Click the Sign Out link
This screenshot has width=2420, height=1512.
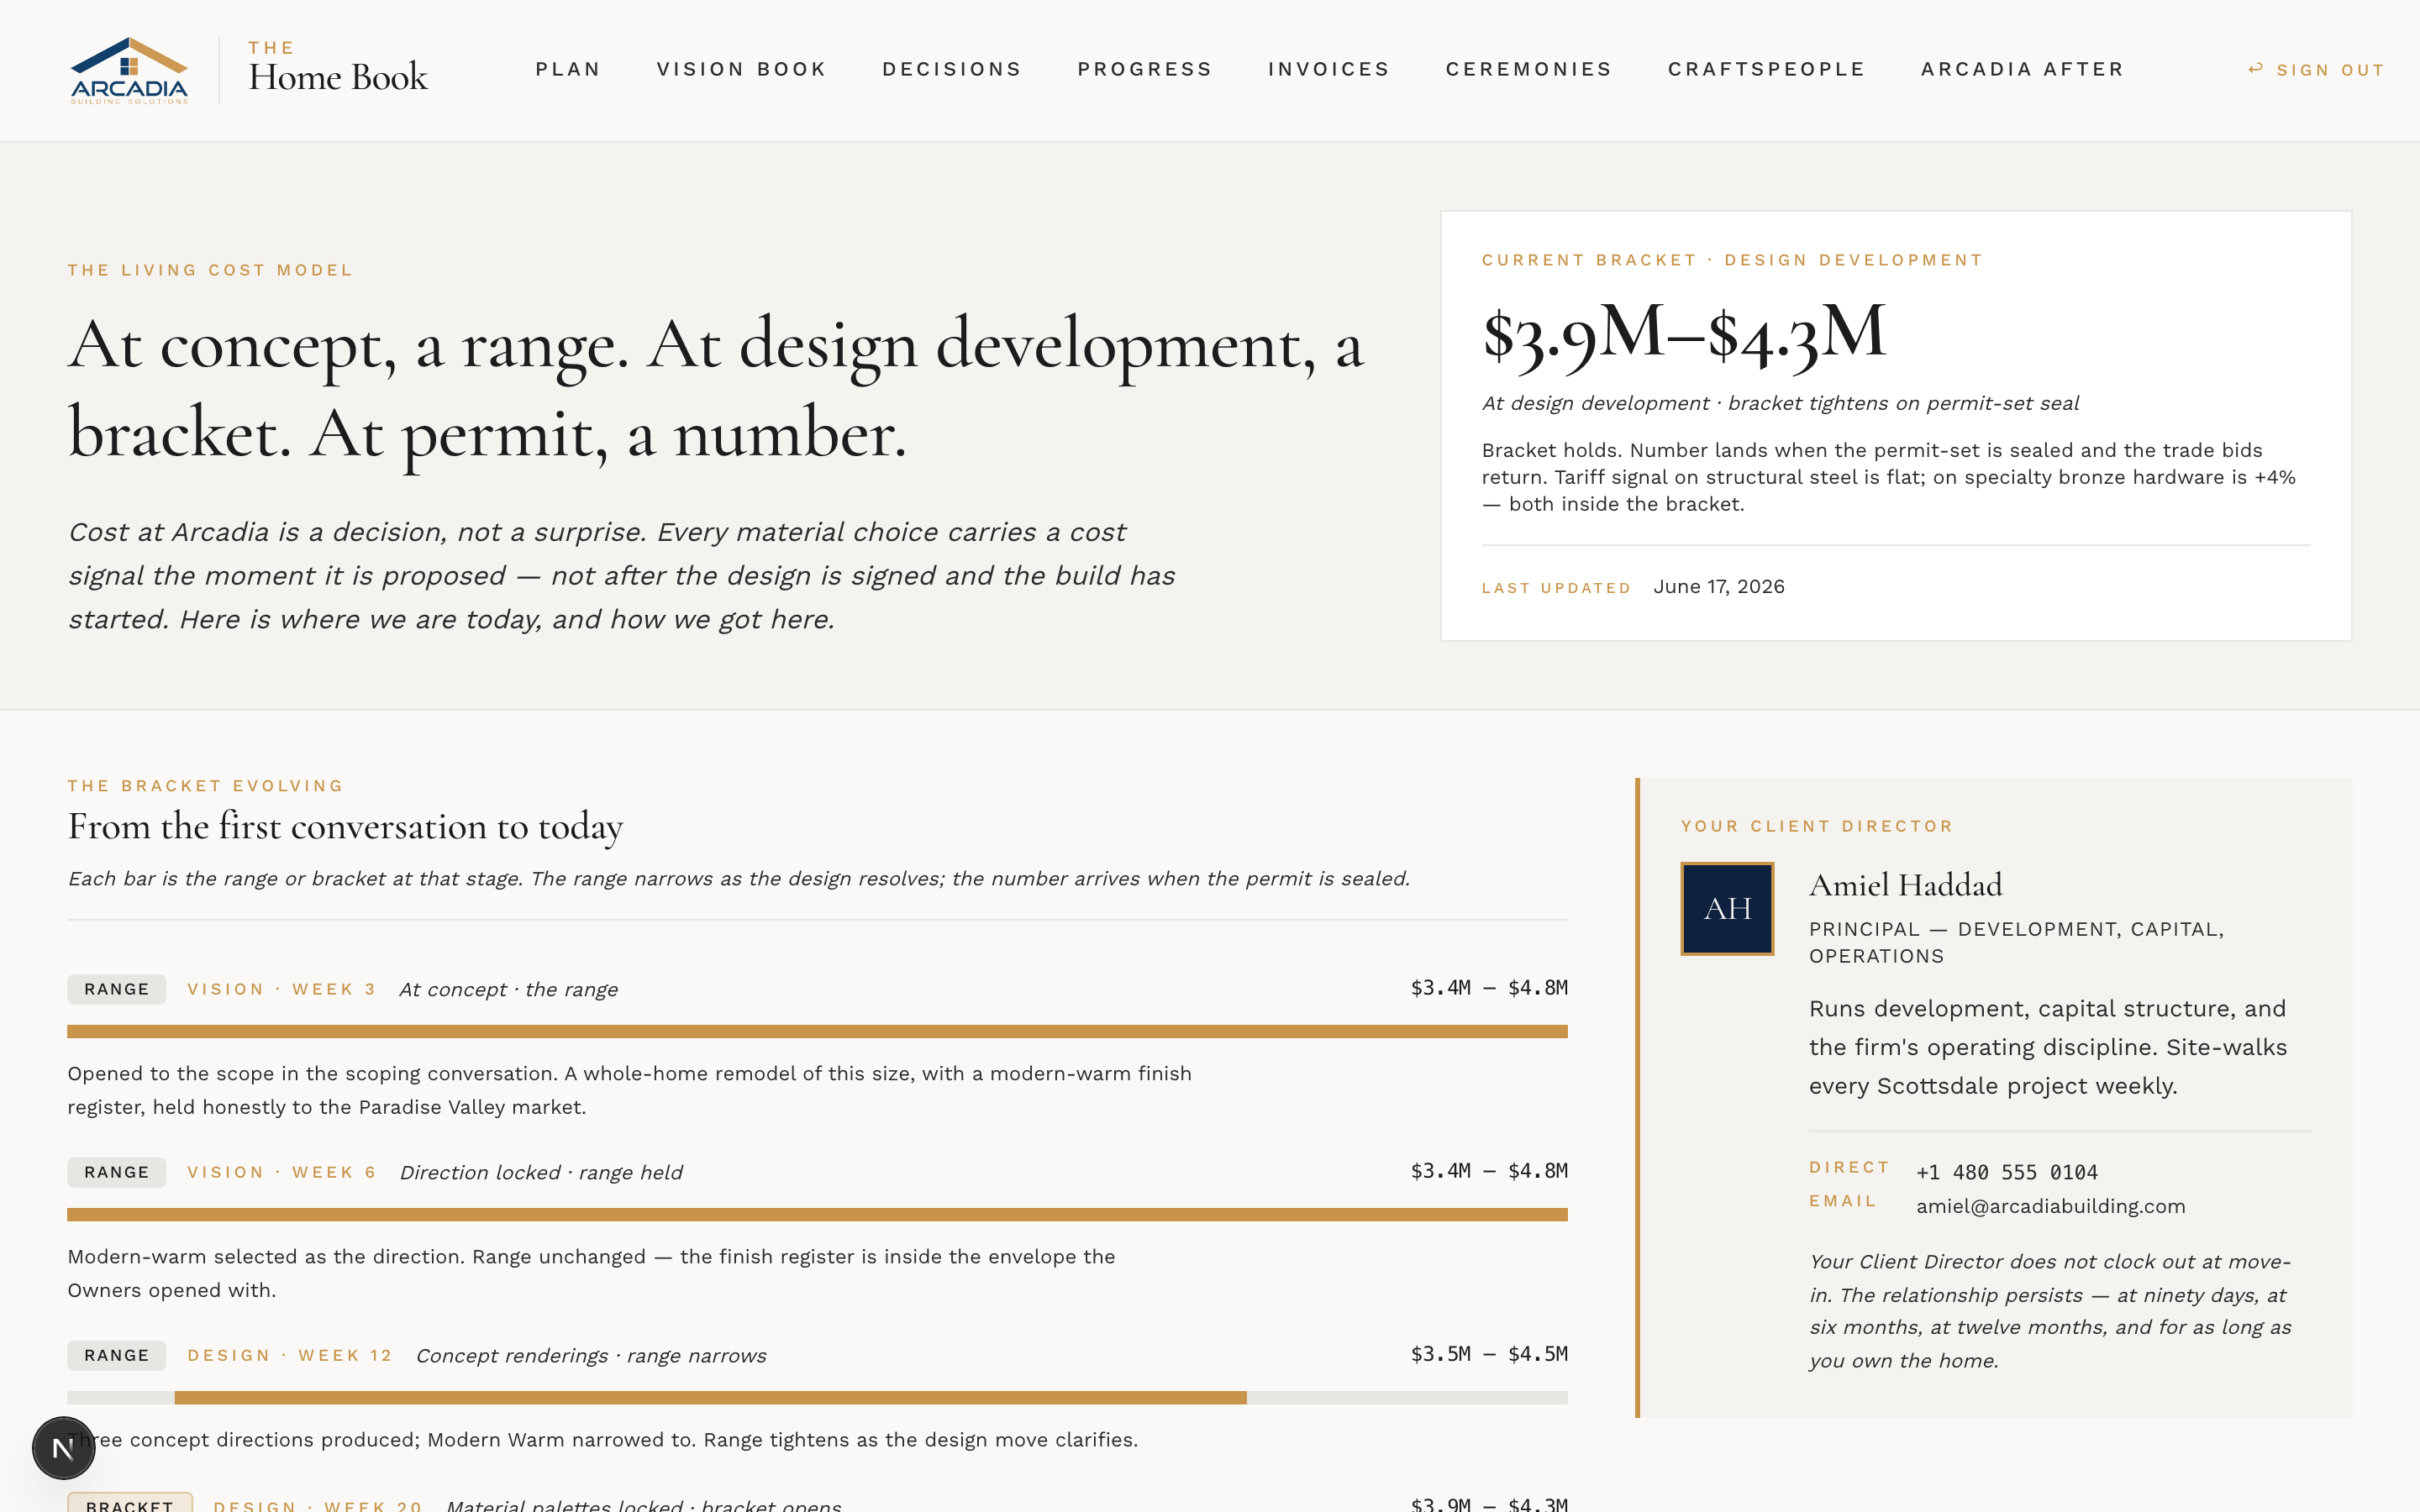(2316, 70)
